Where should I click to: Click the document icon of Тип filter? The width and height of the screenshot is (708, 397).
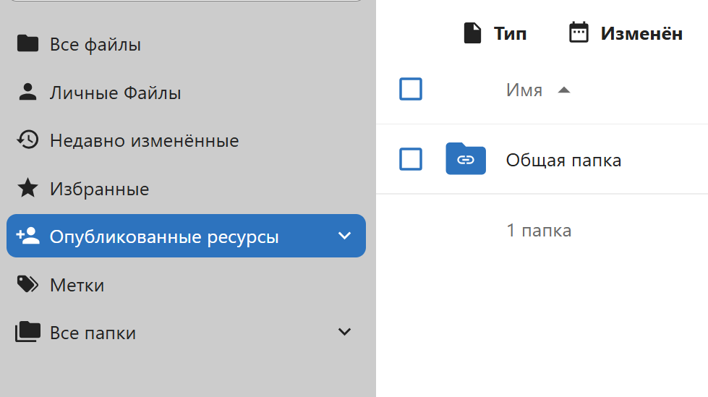point(472,33)
